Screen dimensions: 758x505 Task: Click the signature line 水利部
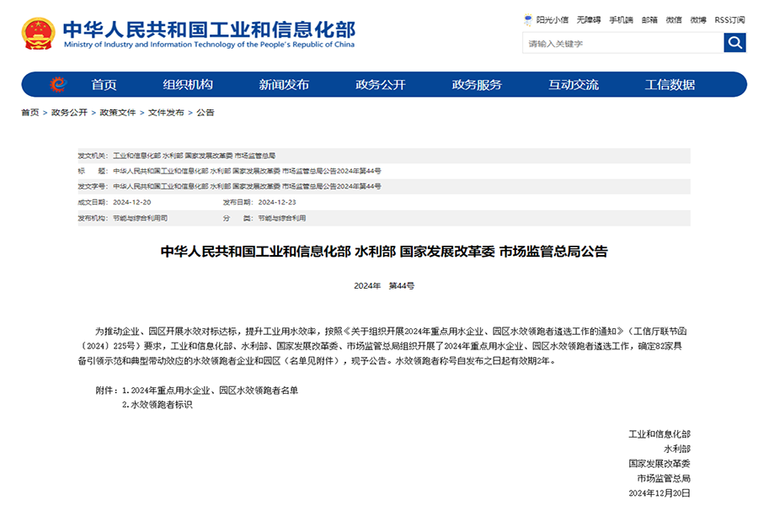pos(677,449)
